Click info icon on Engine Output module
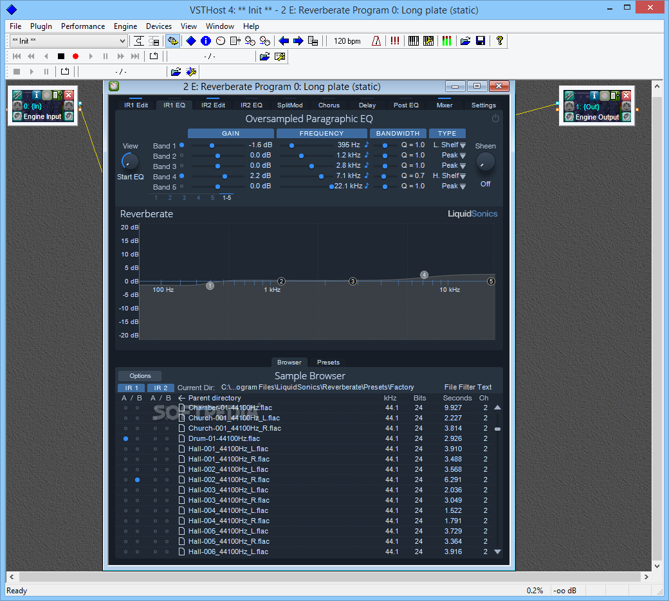The image size is (669, 601). [594, 96]
